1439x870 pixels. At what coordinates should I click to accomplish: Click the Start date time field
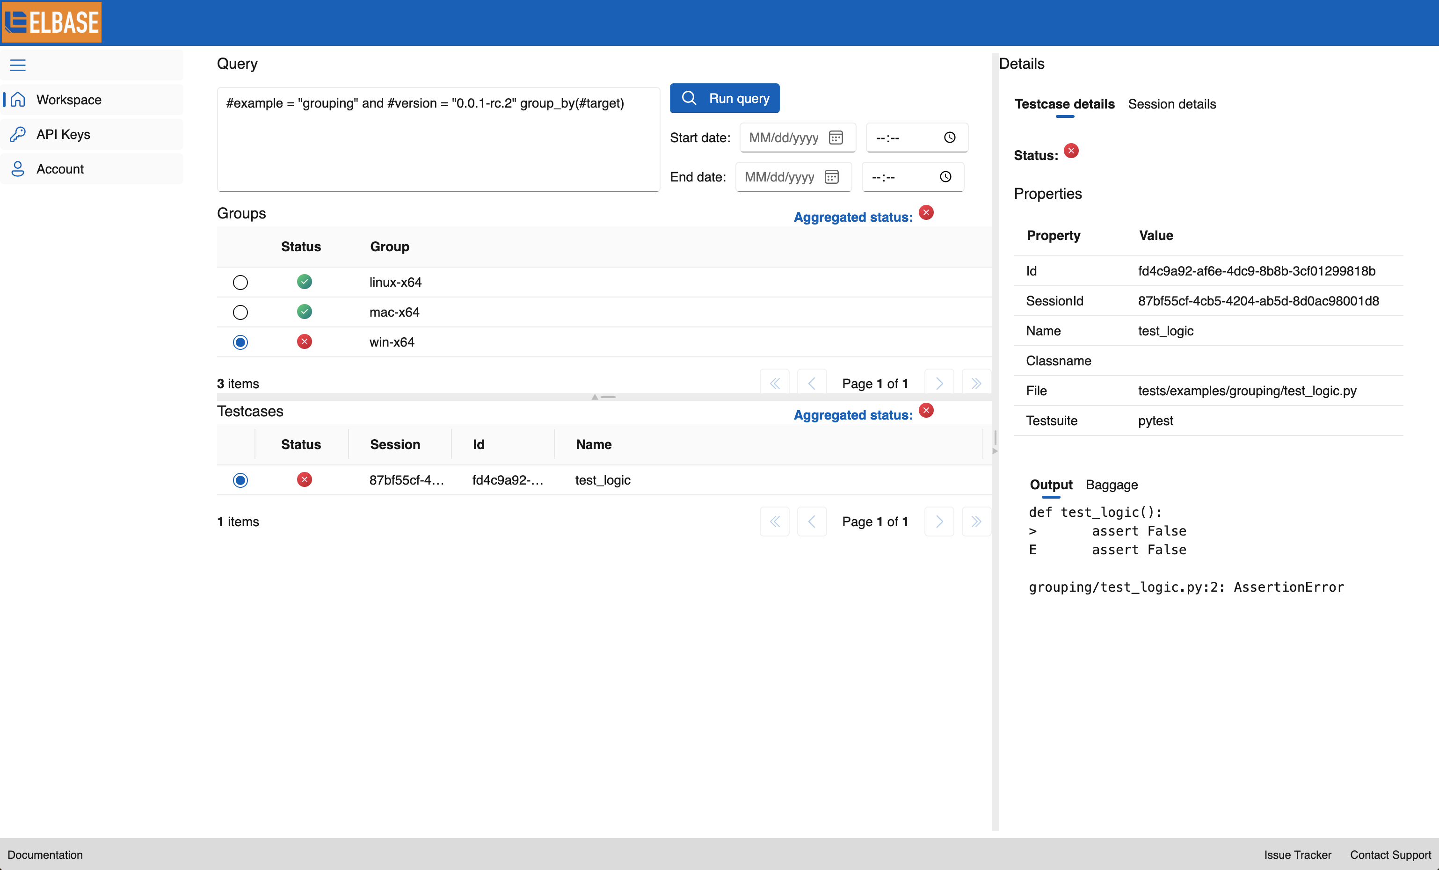click(916, 138)
